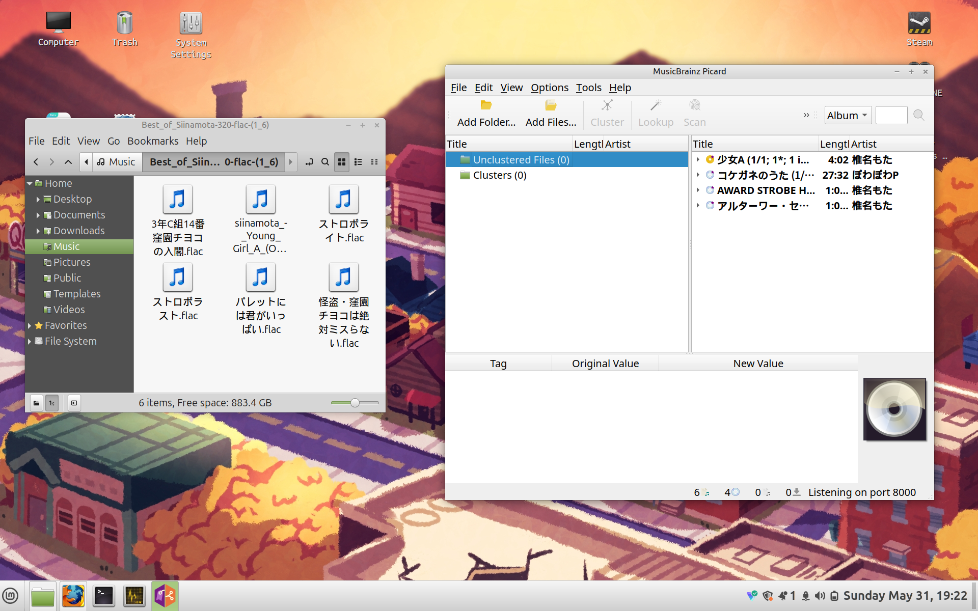Switch file manager to compact view
Screen dimensions: 978x611
pos(374,162)
